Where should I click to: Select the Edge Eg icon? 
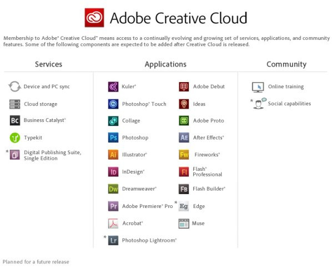[x=184, y=206]
